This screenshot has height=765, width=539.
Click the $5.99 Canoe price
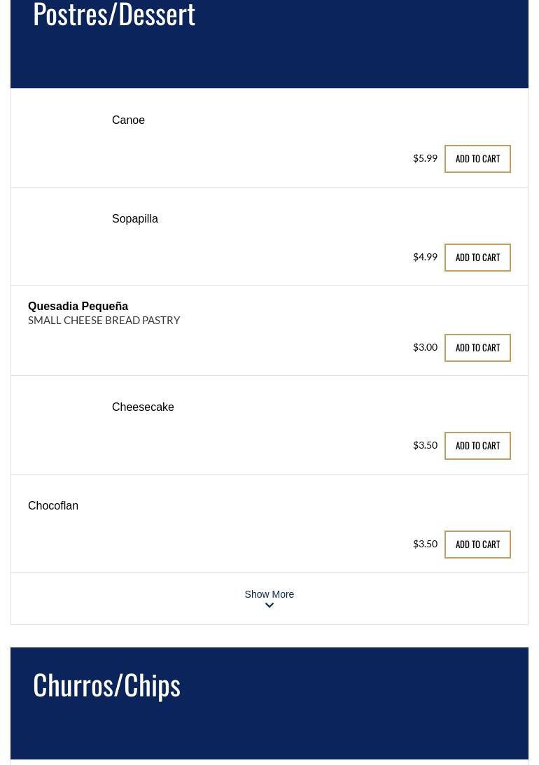pyautogui.click(x=425, y=158)
